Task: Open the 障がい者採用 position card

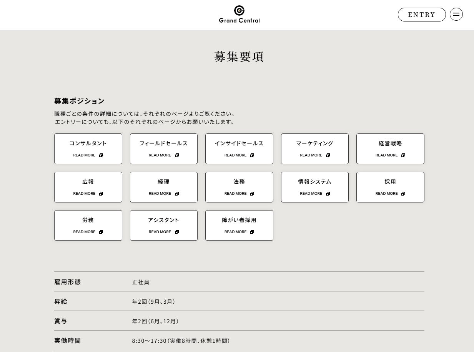Action: (x=239, y=225)
